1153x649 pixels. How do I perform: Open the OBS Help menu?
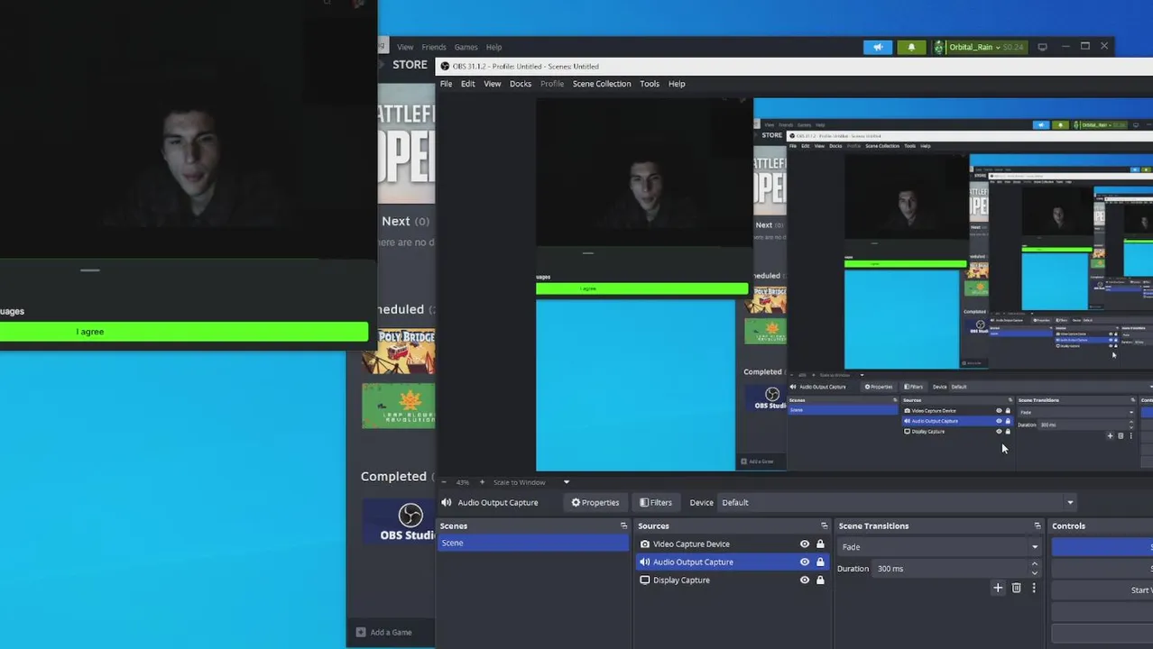click(677, 84)
